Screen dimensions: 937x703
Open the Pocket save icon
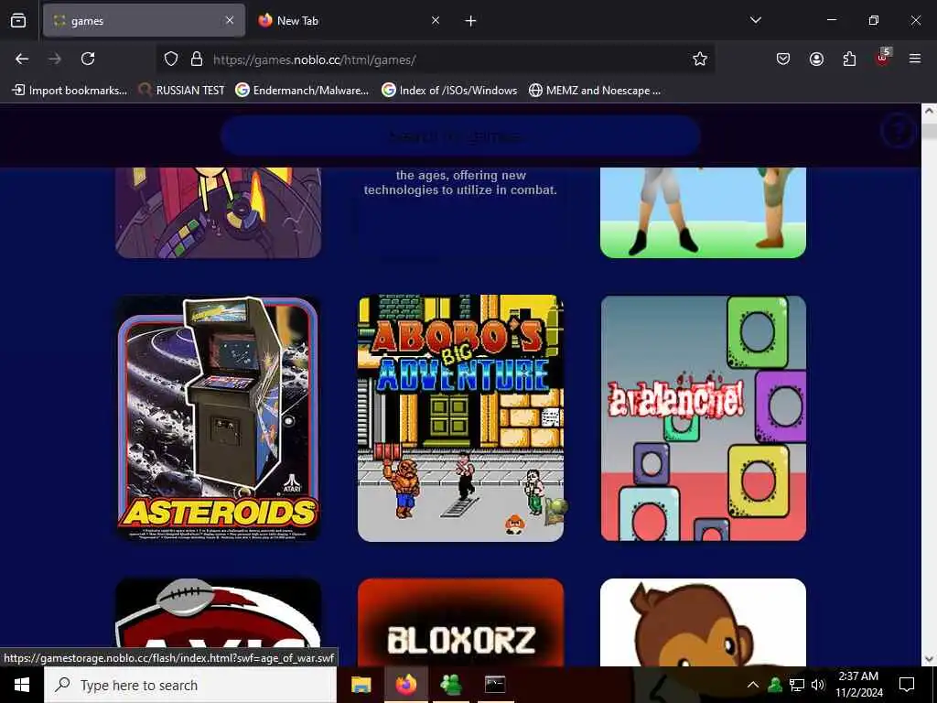783,59
